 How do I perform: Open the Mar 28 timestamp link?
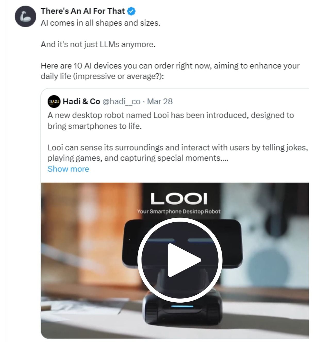(160, 101)
